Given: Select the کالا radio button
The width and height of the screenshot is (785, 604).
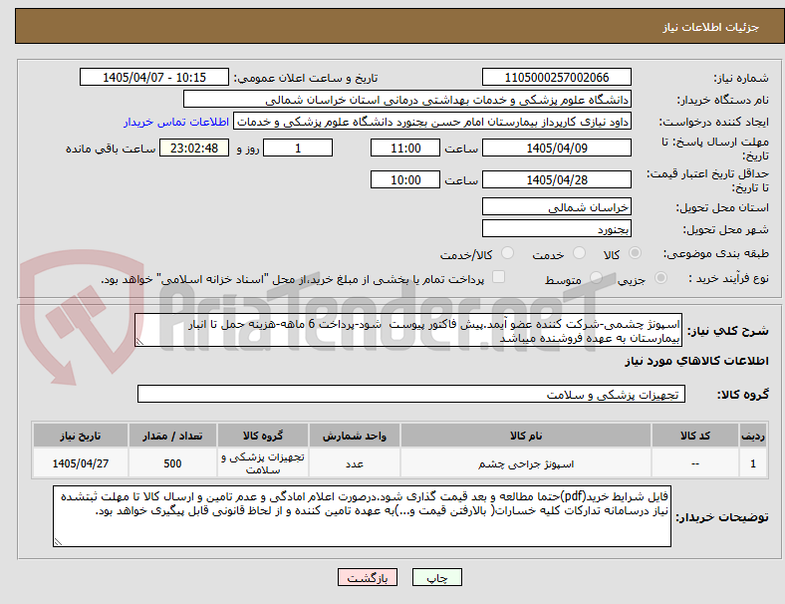Looking at the screenshot, I should pyautogui.click(x=635, y=253).
